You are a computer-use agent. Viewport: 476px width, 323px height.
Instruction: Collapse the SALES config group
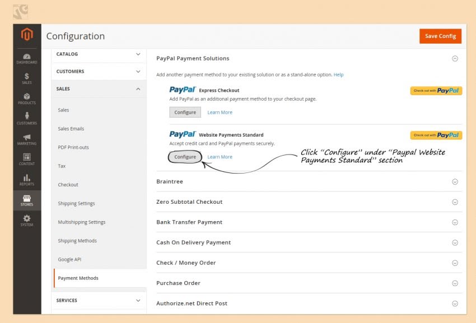tap(99, 89)
